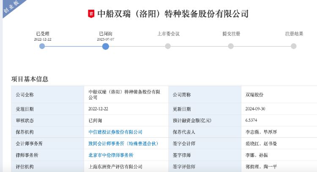
Task: Open the 北京市中伦律师事务所 law firm link
Action: pos(111,155)
